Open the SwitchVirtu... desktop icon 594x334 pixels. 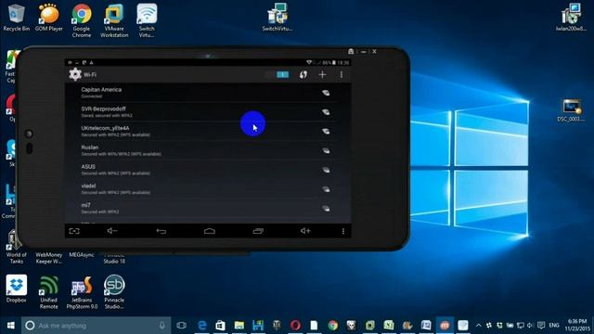tap(278, 18)
